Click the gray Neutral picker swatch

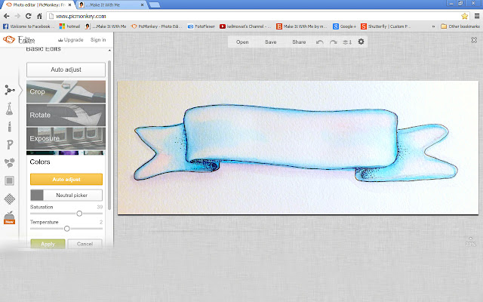[37, 195]
